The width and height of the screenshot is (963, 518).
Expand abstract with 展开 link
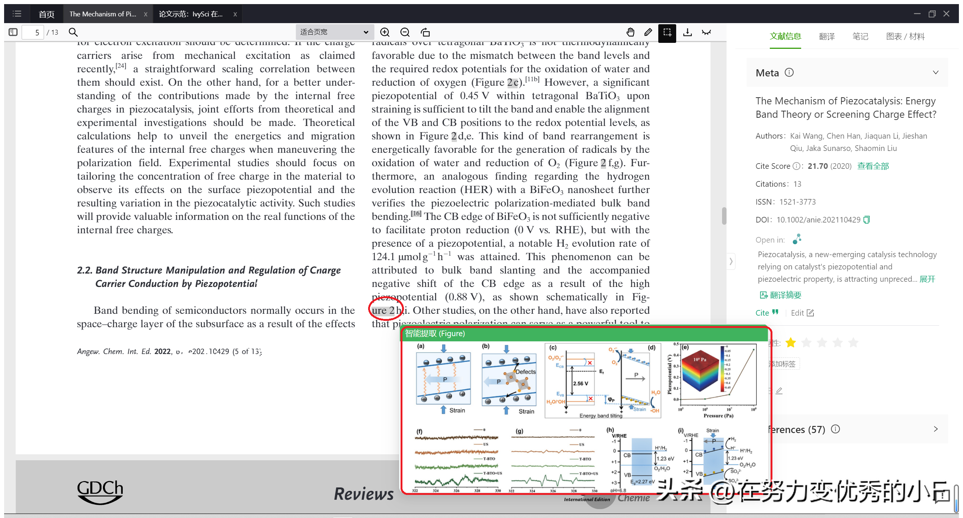coord(927,279)
